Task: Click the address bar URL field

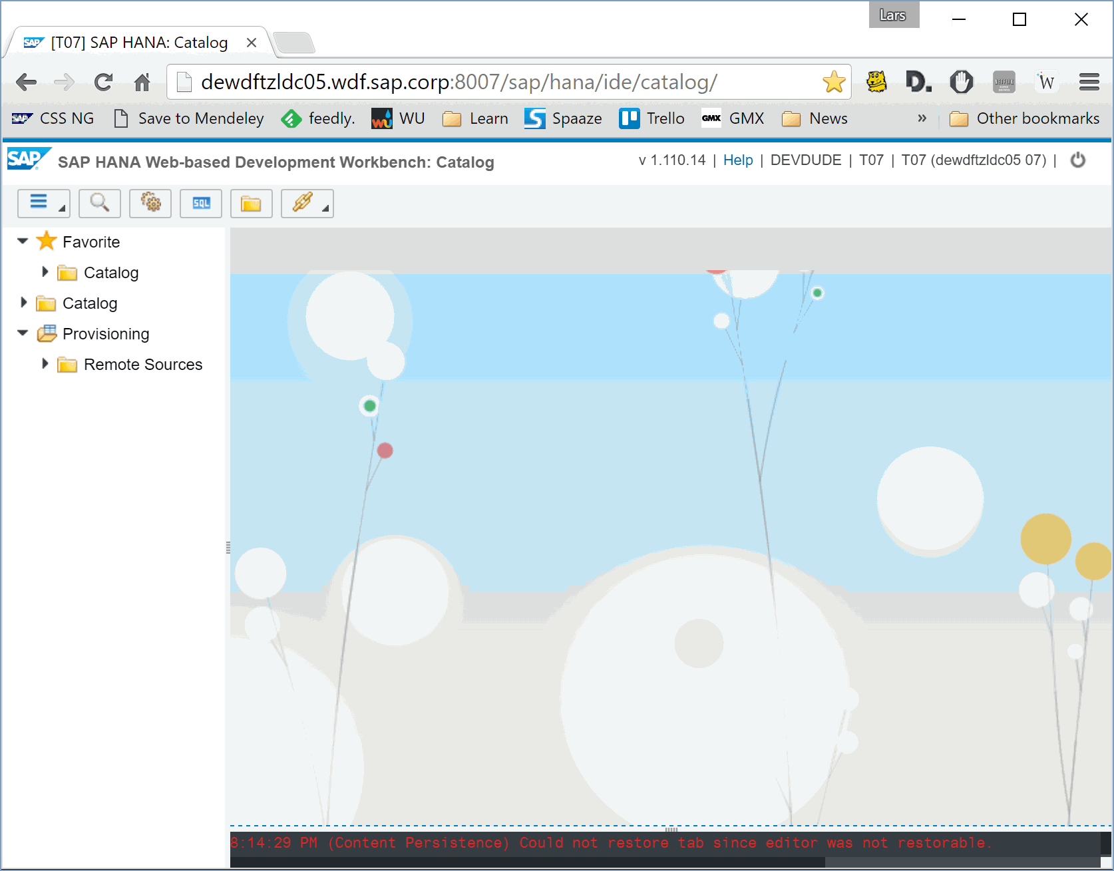Action: pyautogui.click(x=509, y=82)
